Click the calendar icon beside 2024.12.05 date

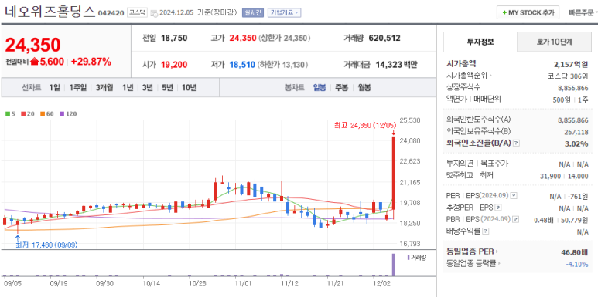155,13
